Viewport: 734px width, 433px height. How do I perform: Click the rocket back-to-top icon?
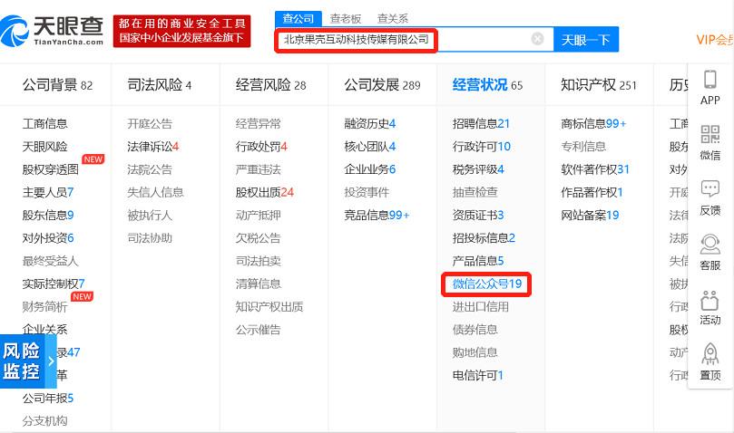click(710, 354)
